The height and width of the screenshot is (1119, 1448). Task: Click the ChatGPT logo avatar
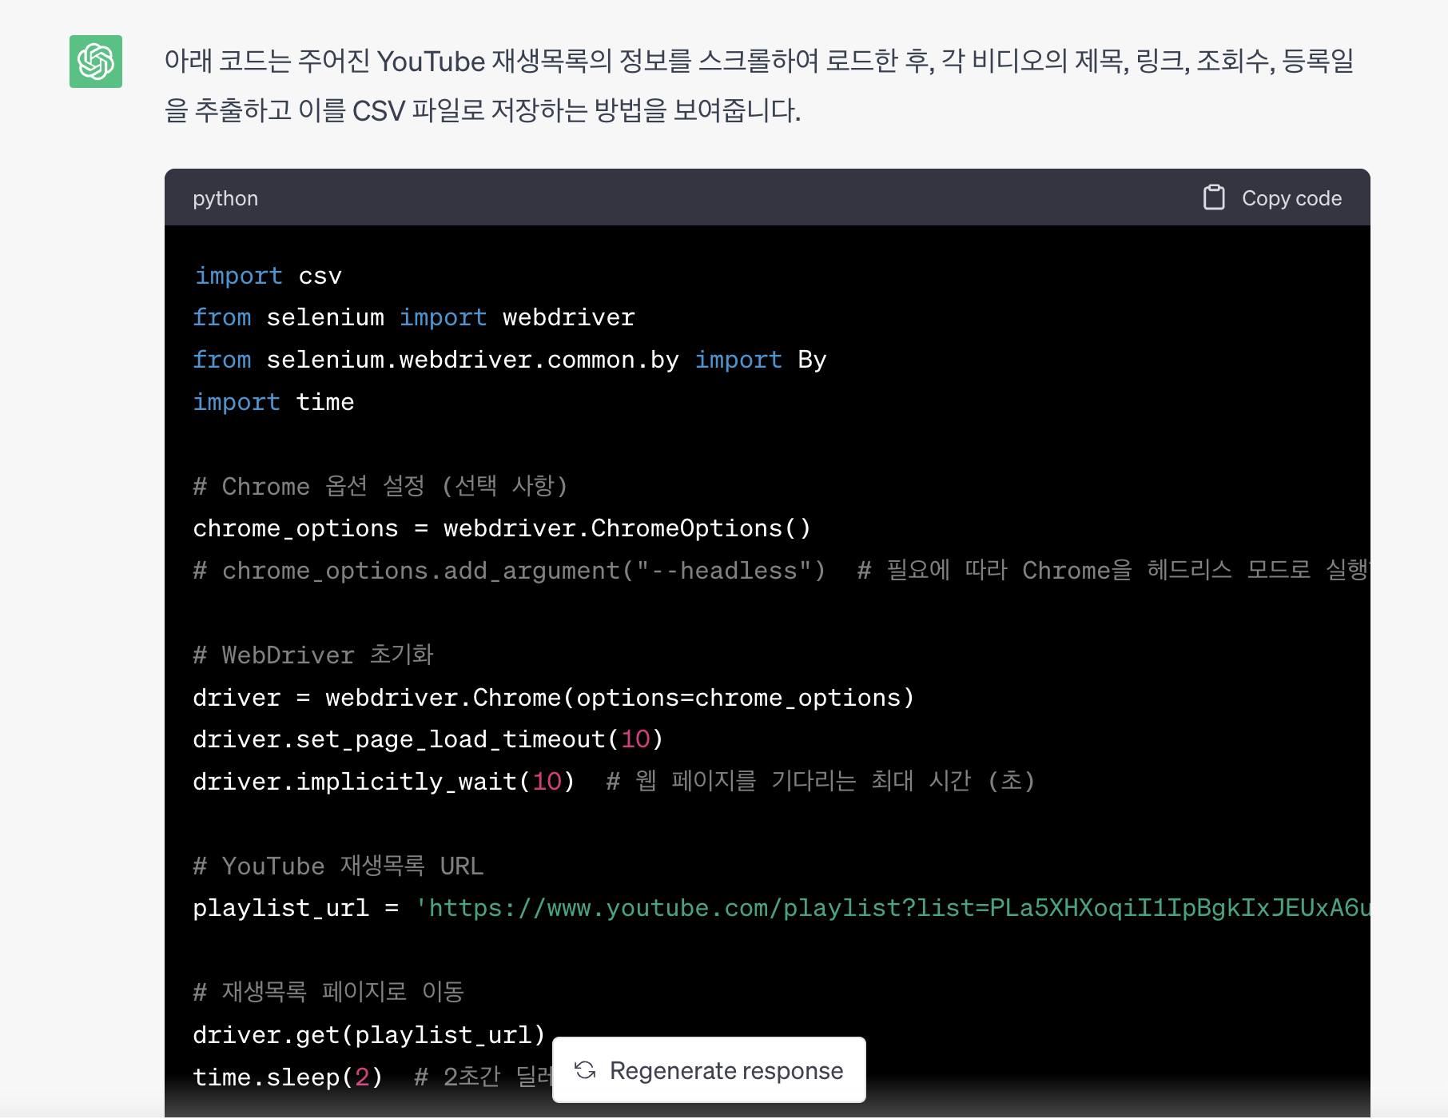96,62
